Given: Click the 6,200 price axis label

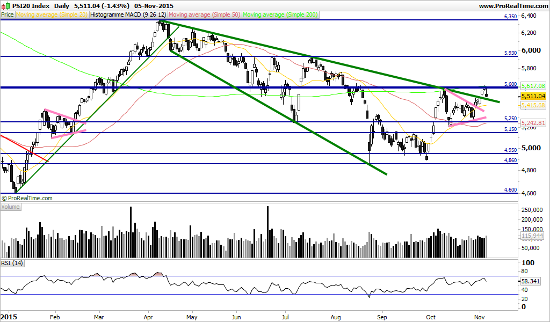Looking at the screenshot, I should (529, 33).
